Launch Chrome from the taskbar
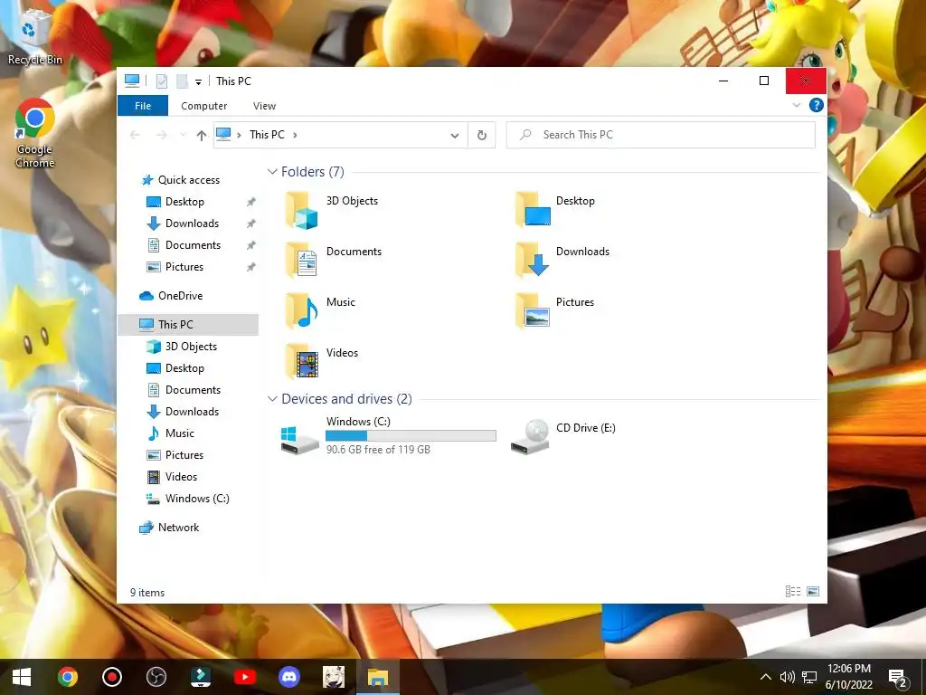This screenshot has height=695, width=926. 67,677
